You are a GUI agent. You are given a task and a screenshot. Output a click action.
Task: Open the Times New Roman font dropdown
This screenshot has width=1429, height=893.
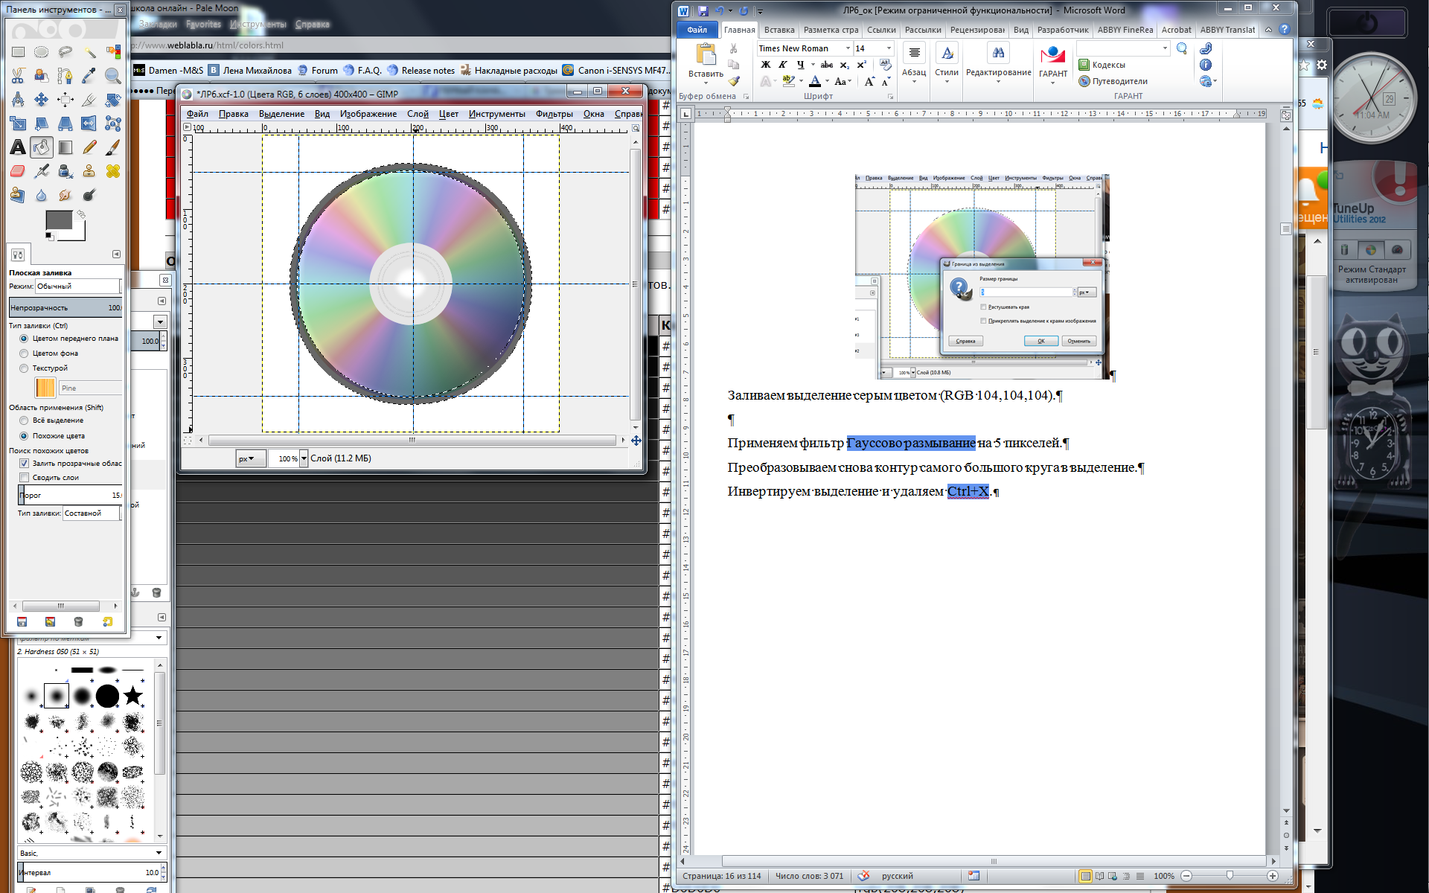tap(848, 48)
